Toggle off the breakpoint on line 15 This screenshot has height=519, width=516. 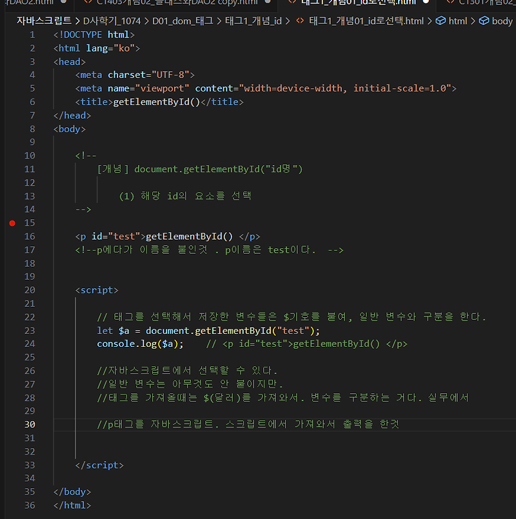(x=12, y=222)
